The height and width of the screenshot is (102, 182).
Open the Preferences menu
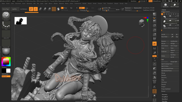click(x=78, y=3)
